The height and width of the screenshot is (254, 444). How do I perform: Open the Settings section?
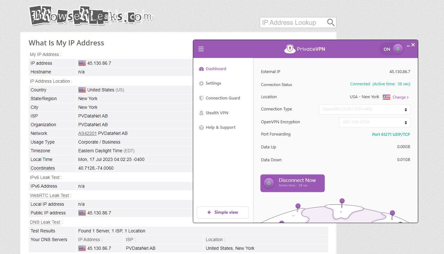point(210,83)
